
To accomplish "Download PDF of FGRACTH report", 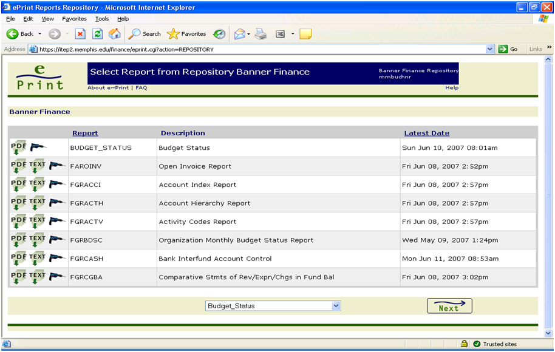I will tap(19, 203).
